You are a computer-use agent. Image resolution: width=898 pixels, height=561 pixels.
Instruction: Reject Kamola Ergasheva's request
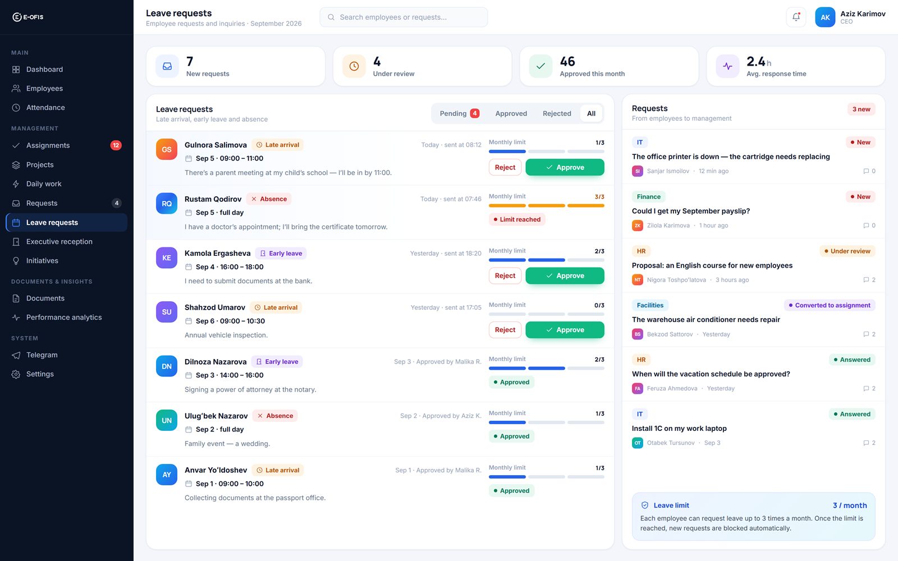[x=505, y=275]
